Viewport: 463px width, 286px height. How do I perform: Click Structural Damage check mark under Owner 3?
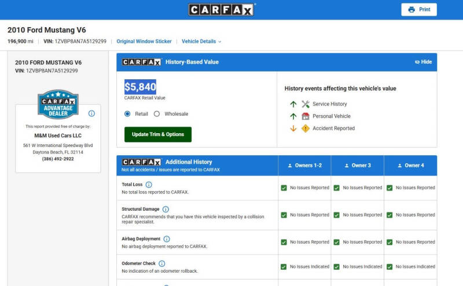pos(337,215)
